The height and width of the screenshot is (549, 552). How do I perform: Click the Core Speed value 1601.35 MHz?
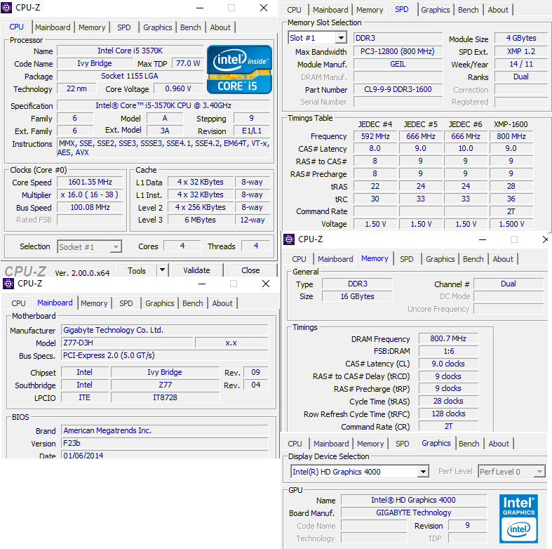click(90, 182)
